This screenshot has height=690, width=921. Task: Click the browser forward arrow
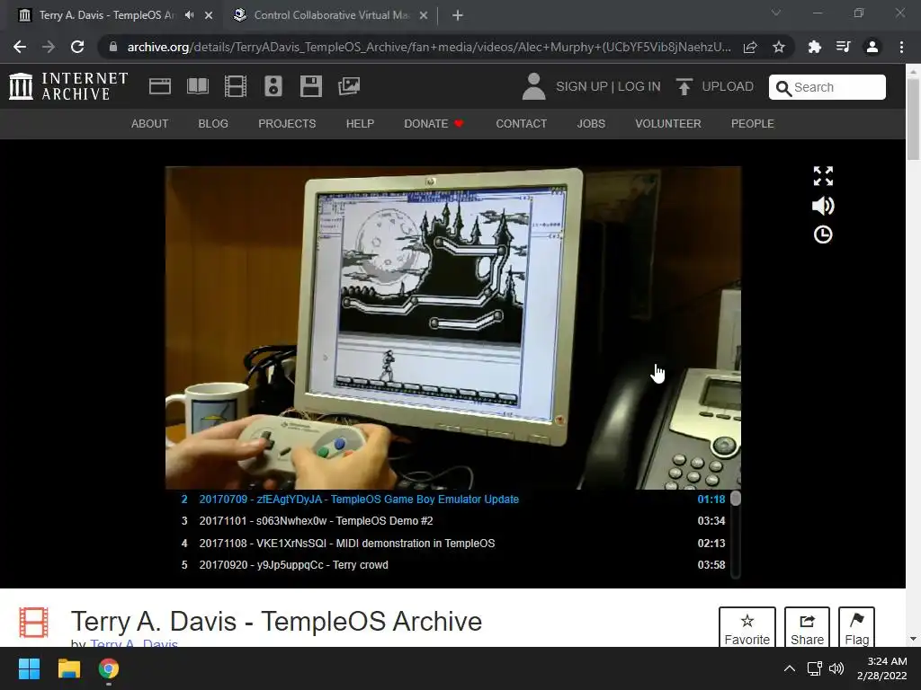(x=49, y=47)
